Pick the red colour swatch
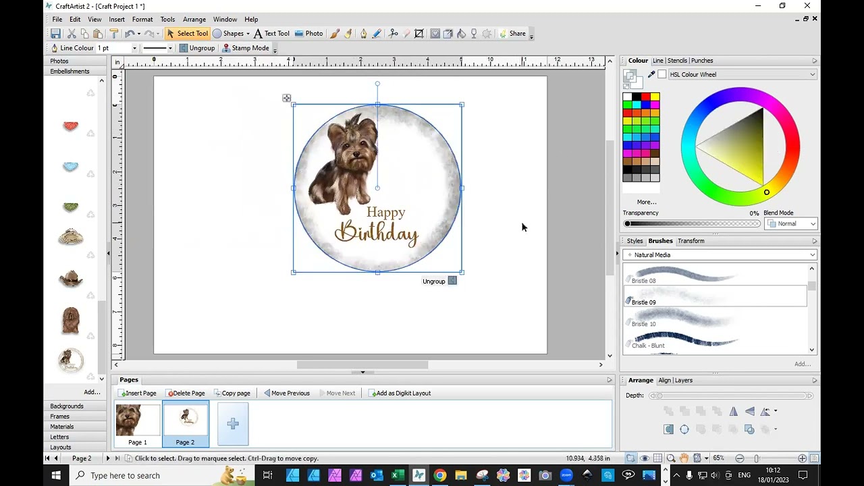Viewport: 864px width, 486px height. pos(646,97)
